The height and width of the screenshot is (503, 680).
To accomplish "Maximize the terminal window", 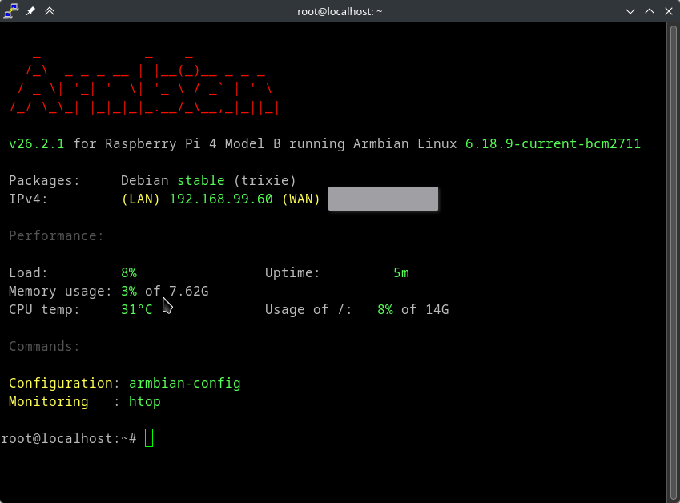I will pyautogui.click(x=650, y=11).
